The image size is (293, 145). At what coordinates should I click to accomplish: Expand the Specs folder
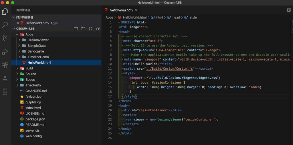17,79
